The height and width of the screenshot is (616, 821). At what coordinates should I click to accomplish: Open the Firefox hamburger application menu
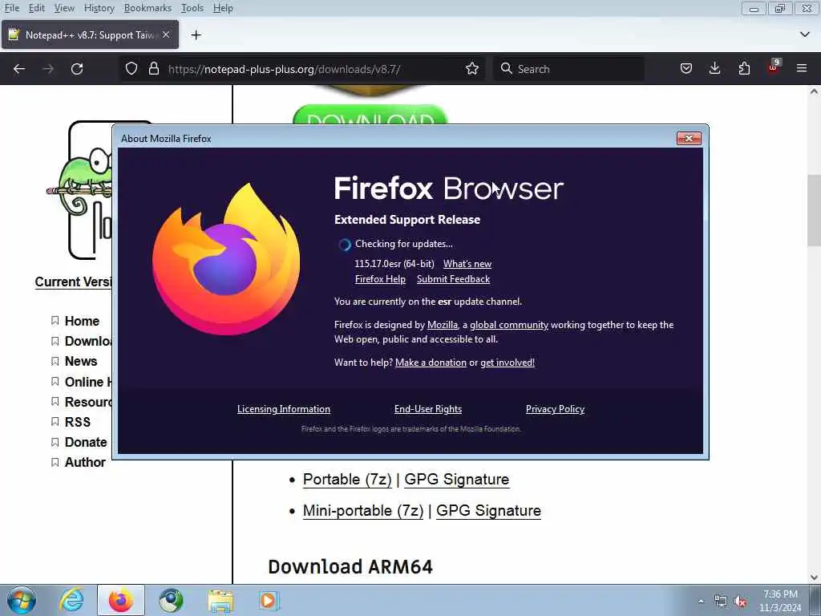(802, 69)
